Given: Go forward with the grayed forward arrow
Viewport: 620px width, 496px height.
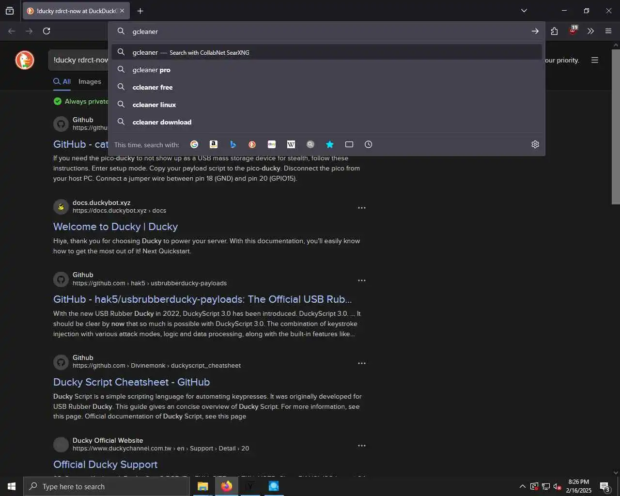Looking at the screenshot, I should click(x=29, y=31).
